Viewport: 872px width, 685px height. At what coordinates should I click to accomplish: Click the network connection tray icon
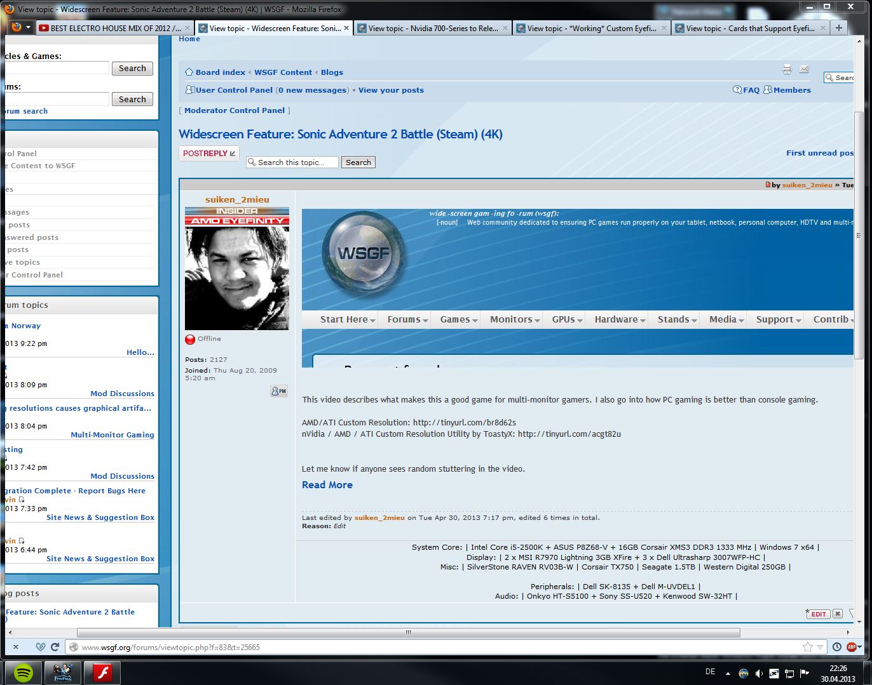click(789, 673)
